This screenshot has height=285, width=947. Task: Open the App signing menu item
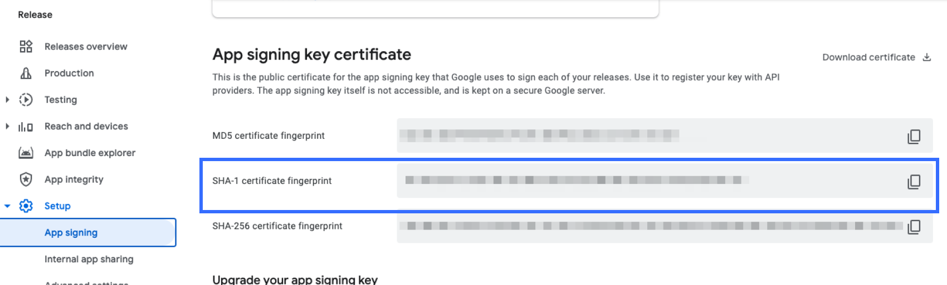(x=71, y=233)
